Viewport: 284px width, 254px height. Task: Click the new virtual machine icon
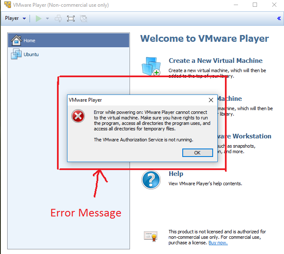[x=151, y=66]
